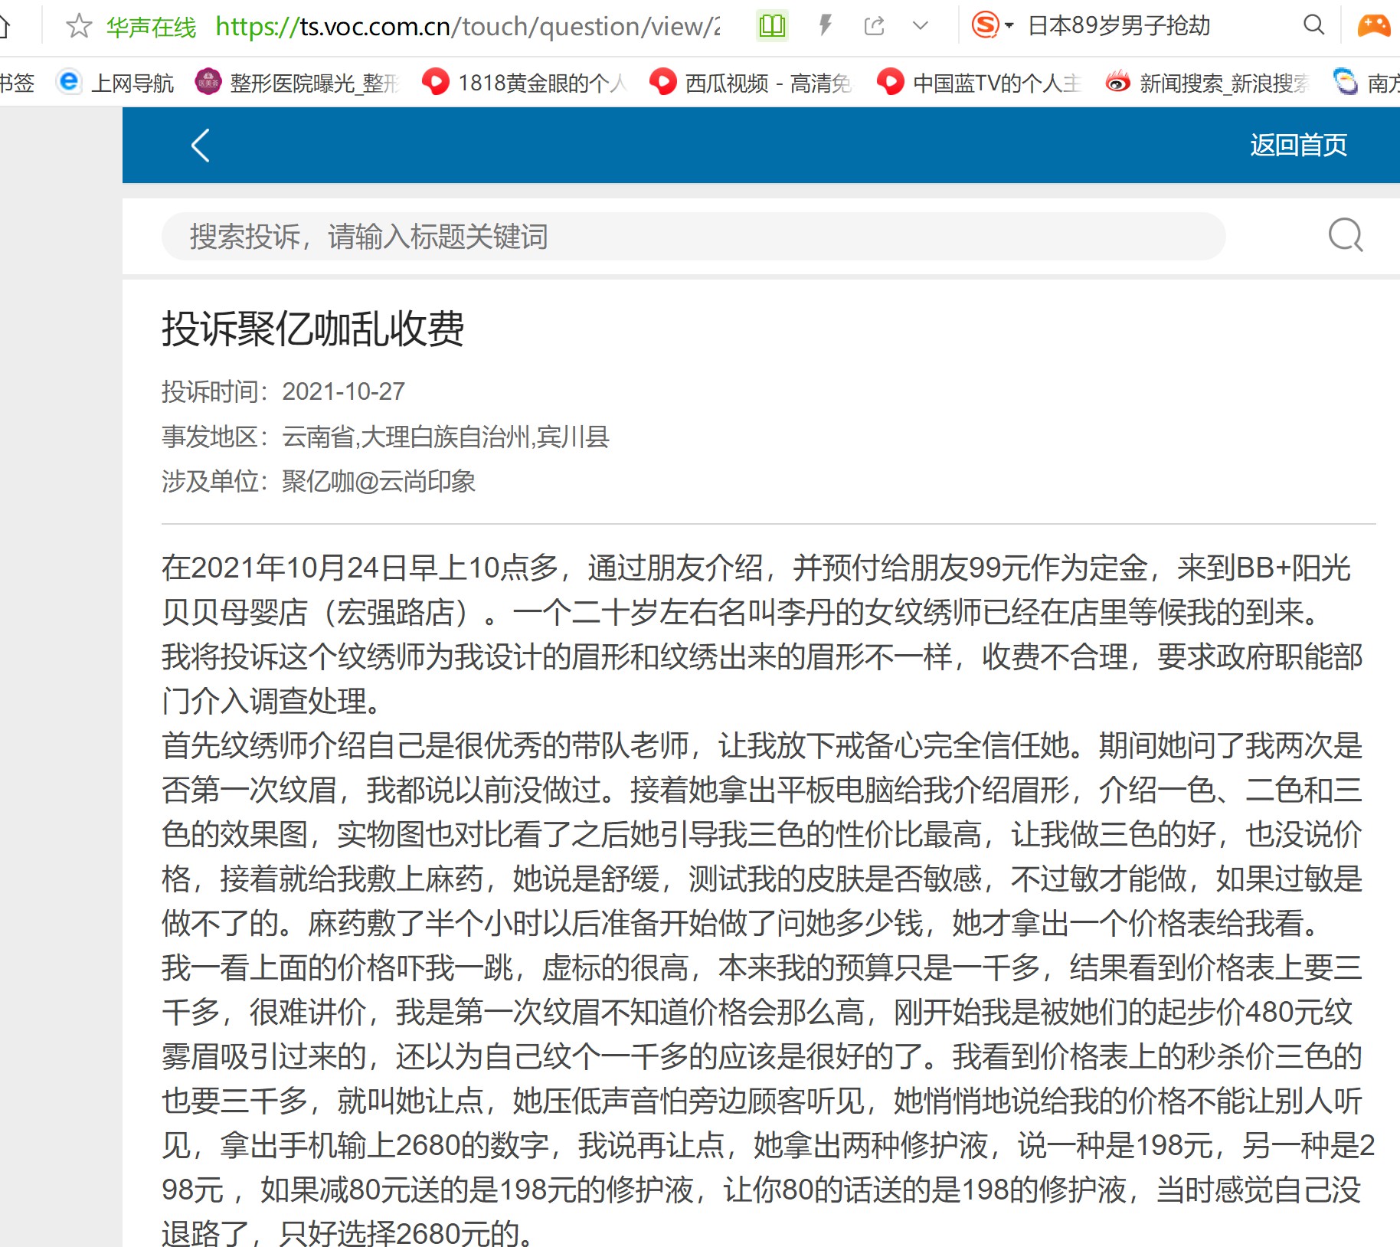
Task: Click the back arrow in blue header
Action: [x=200, y=145]
